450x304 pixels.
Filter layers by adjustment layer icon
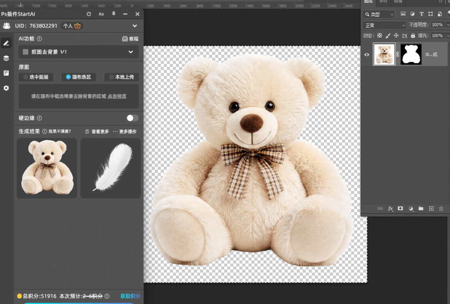click(x=412, y=14)
